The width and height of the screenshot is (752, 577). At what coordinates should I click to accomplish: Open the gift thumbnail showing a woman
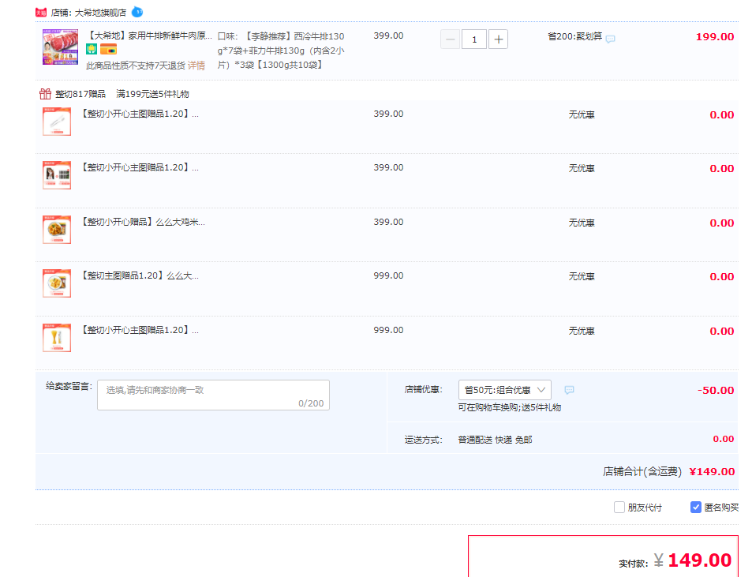[57, 175]
